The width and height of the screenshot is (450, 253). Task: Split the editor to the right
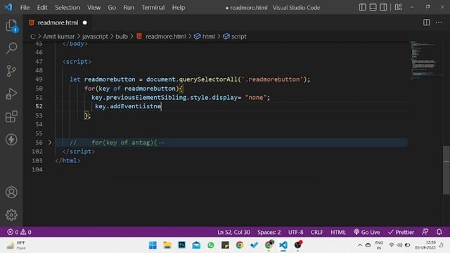click(427, 22)
